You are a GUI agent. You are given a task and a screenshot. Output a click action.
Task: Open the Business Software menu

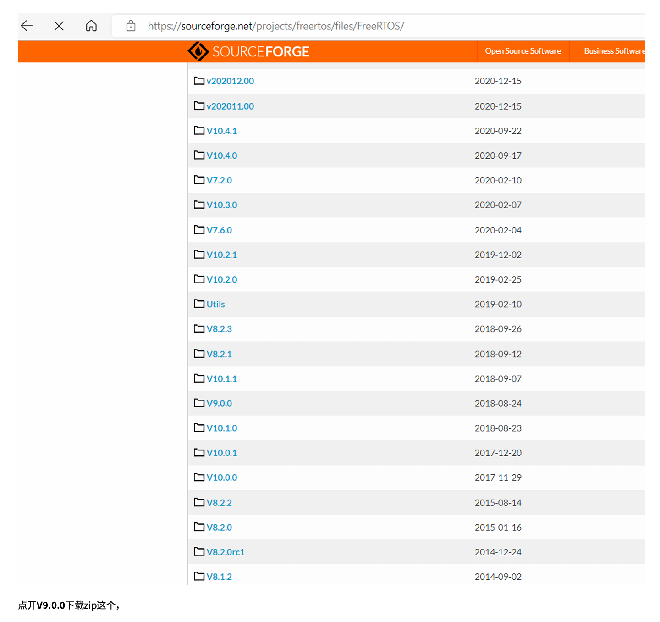(x=614, y=51)
